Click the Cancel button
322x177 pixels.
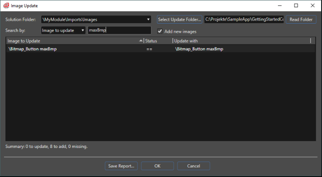pyautogui.click(x=194, y=166)
